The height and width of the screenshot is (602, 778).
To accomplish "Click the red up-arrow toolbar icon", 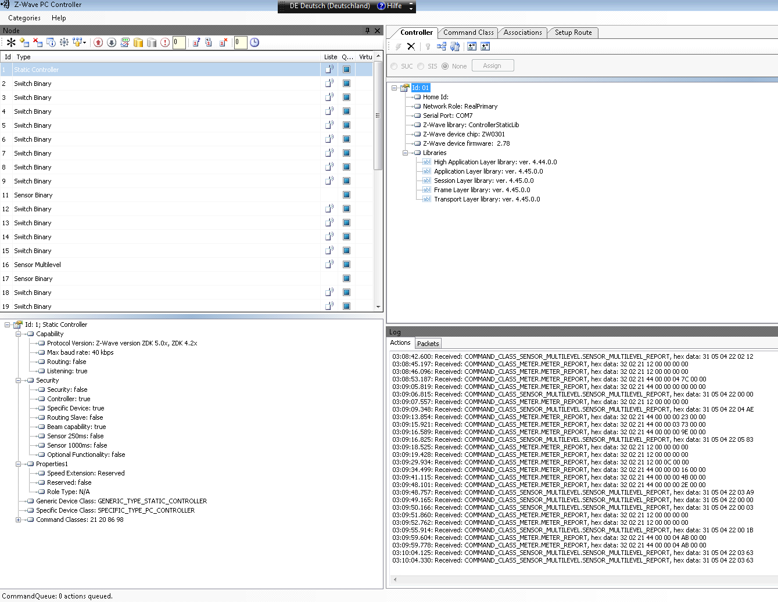I will (98, 42).
